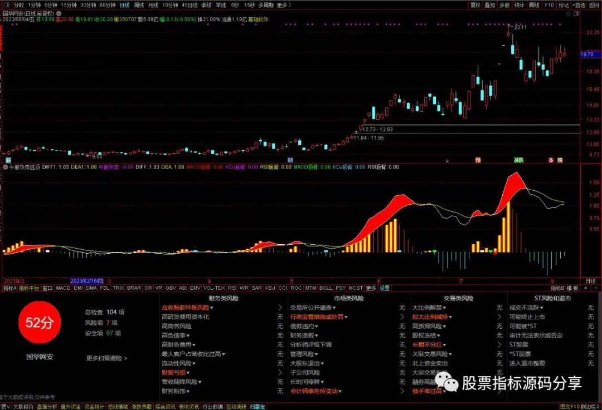Select the VOL-TDX indicator tab
The image size is (602, 410).
click(x=214, y=288)
